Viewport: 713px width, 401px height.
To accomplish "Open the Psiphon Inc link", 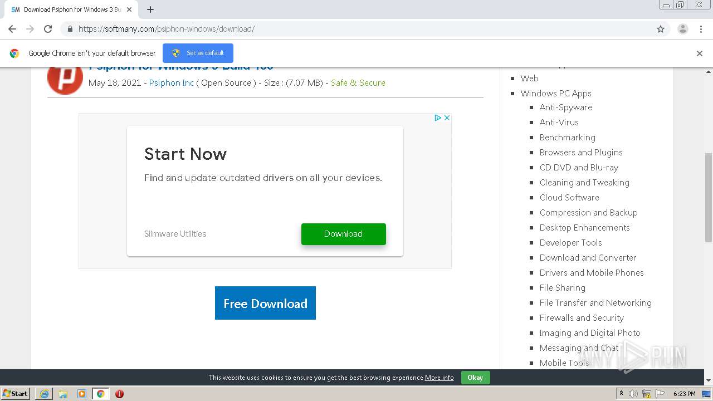I will [x=171, y=82].
